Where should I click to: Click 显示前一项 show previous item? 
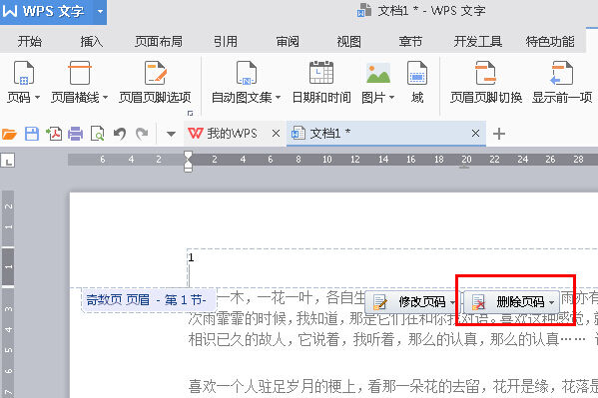[562, 82]
